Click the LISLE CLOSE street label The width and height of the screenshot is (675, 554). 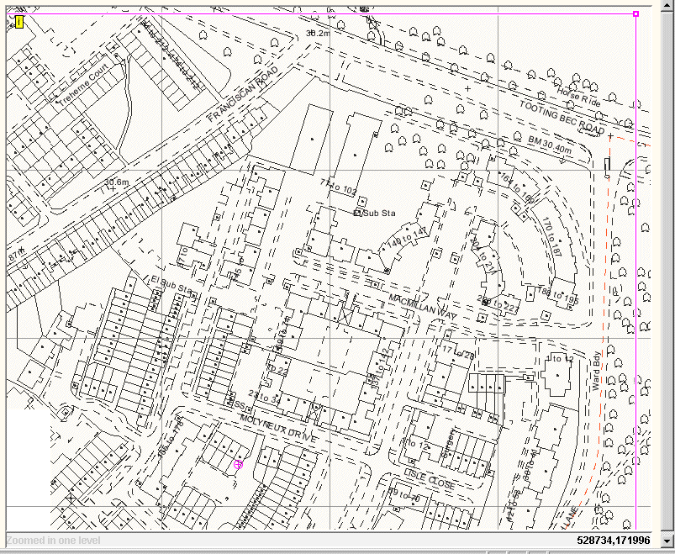pyautogui.click(x=430, y=478)
